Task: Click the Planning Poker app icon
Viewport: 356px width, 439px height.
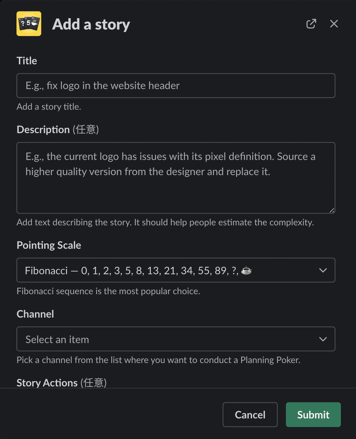Action: pyautogui.click(x=29, y=24)
